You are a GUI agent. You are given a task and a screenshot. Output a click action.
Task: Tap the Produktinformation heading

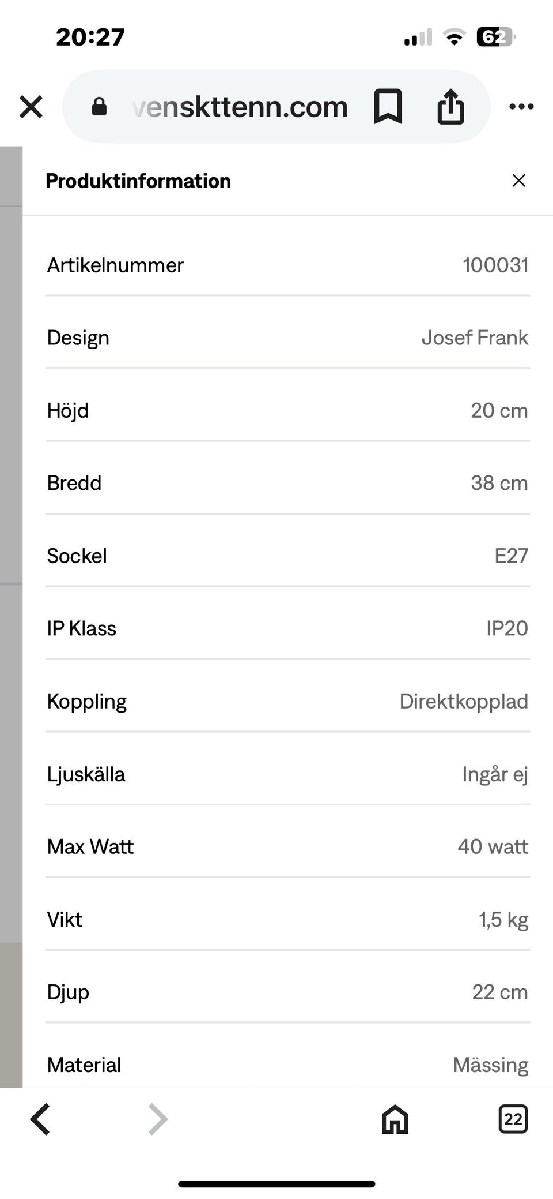[x=138, y=181]
